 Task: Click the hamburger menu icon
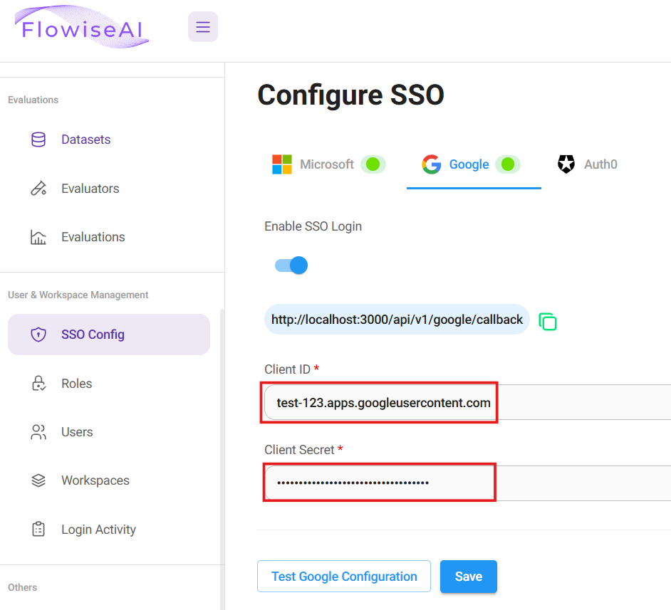point(203,27)
